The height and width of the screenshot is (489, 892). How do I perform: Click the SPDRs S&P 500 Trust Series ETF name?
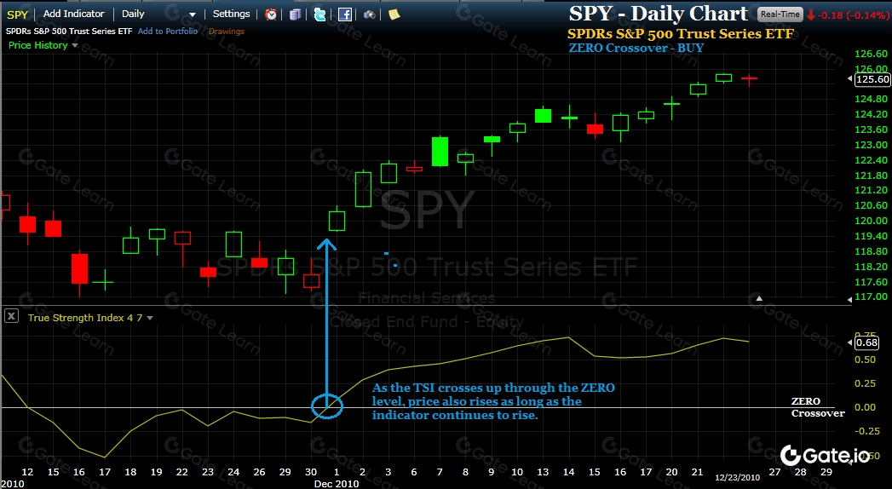click(69, 32)
